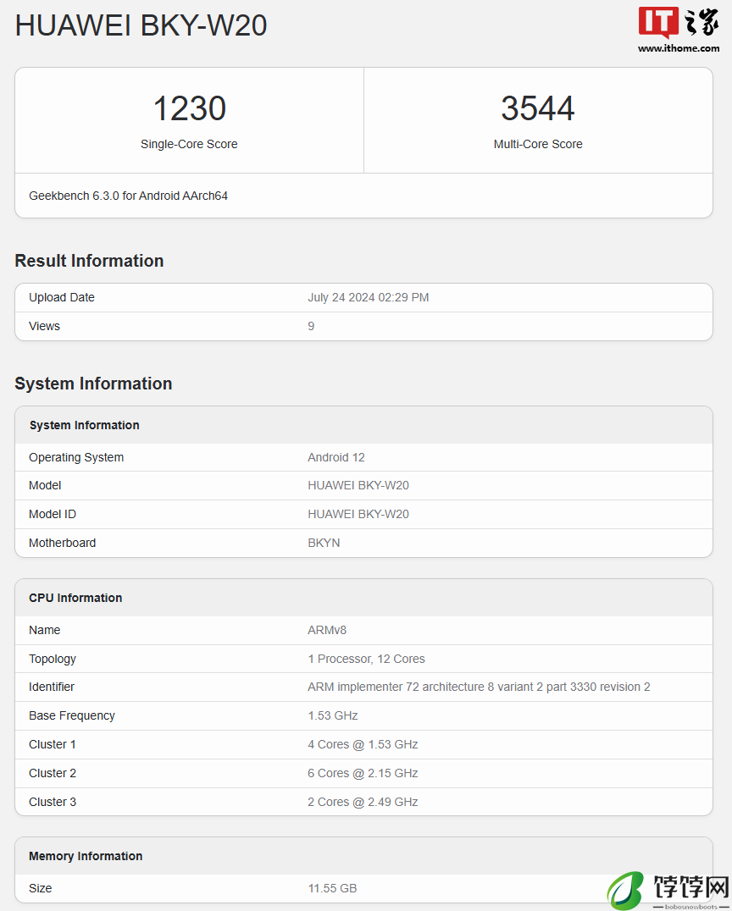Select the motherboard value 'BKYN'
This screenshot has width=732, height=911.
pyautogui.click(x=324, y=543)
